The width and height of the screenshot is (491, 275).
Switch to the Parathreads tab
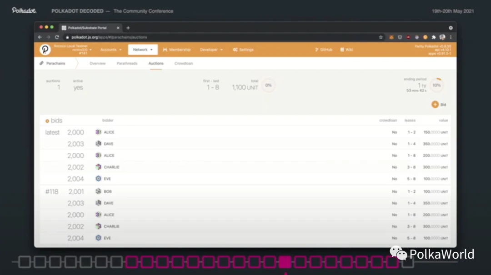(127, 63)
